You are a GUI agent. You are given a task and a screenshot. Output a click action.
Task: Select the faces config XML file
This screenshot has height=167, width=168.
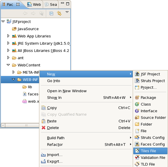31,94
